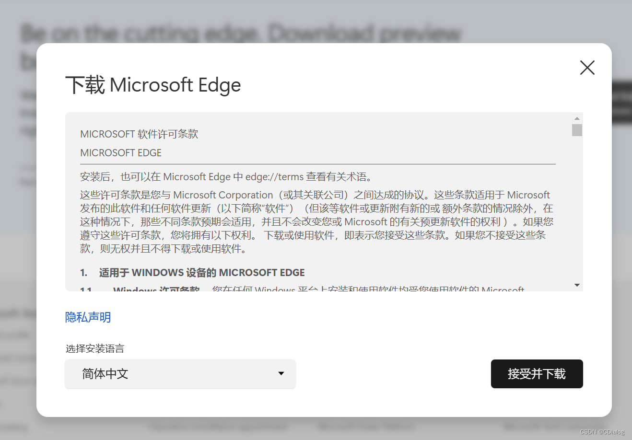632x440 pixels.
Task: Change the installer language from 简体中文
Action: click(180, 374)
